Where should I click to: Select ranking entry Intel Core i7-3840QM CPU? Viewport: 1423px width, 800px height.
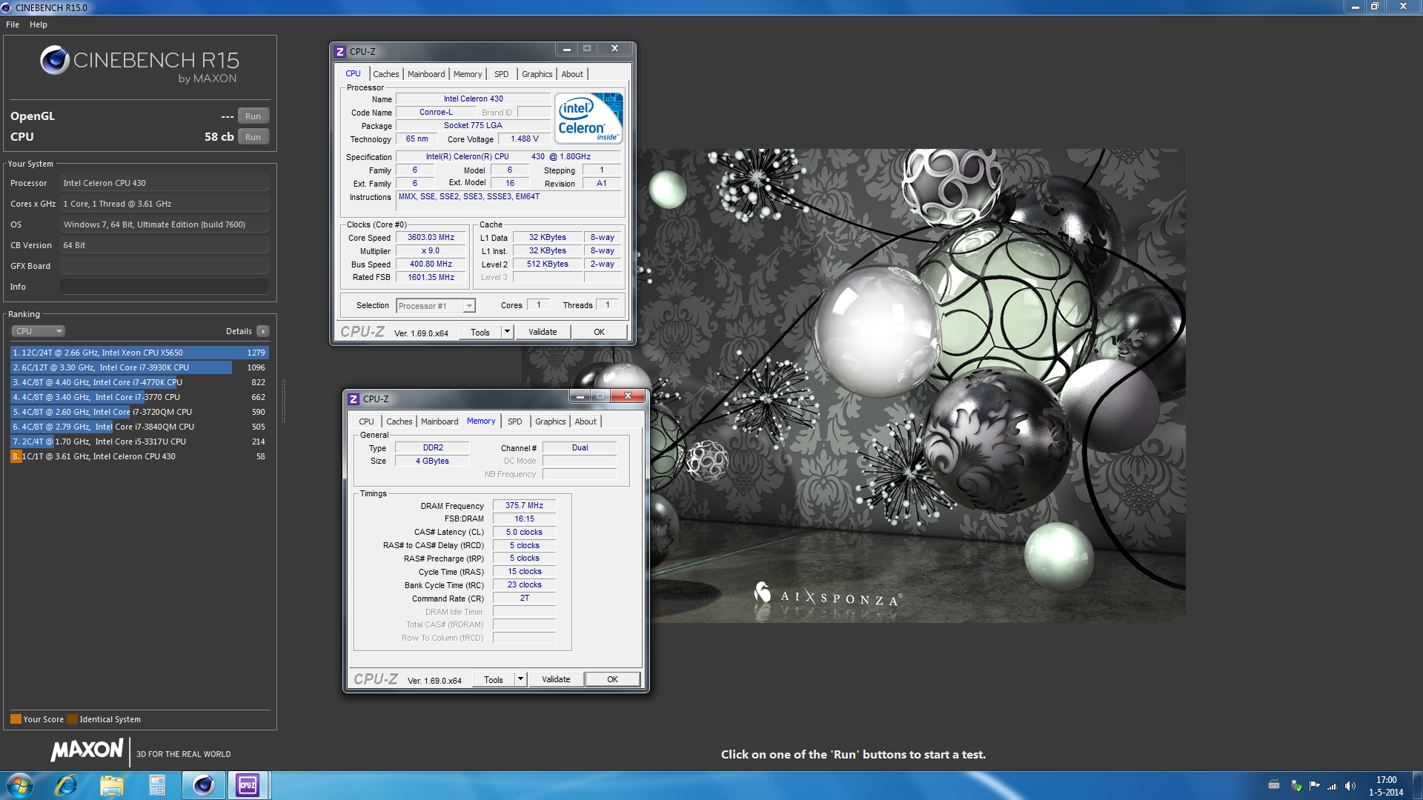(139, 427)
